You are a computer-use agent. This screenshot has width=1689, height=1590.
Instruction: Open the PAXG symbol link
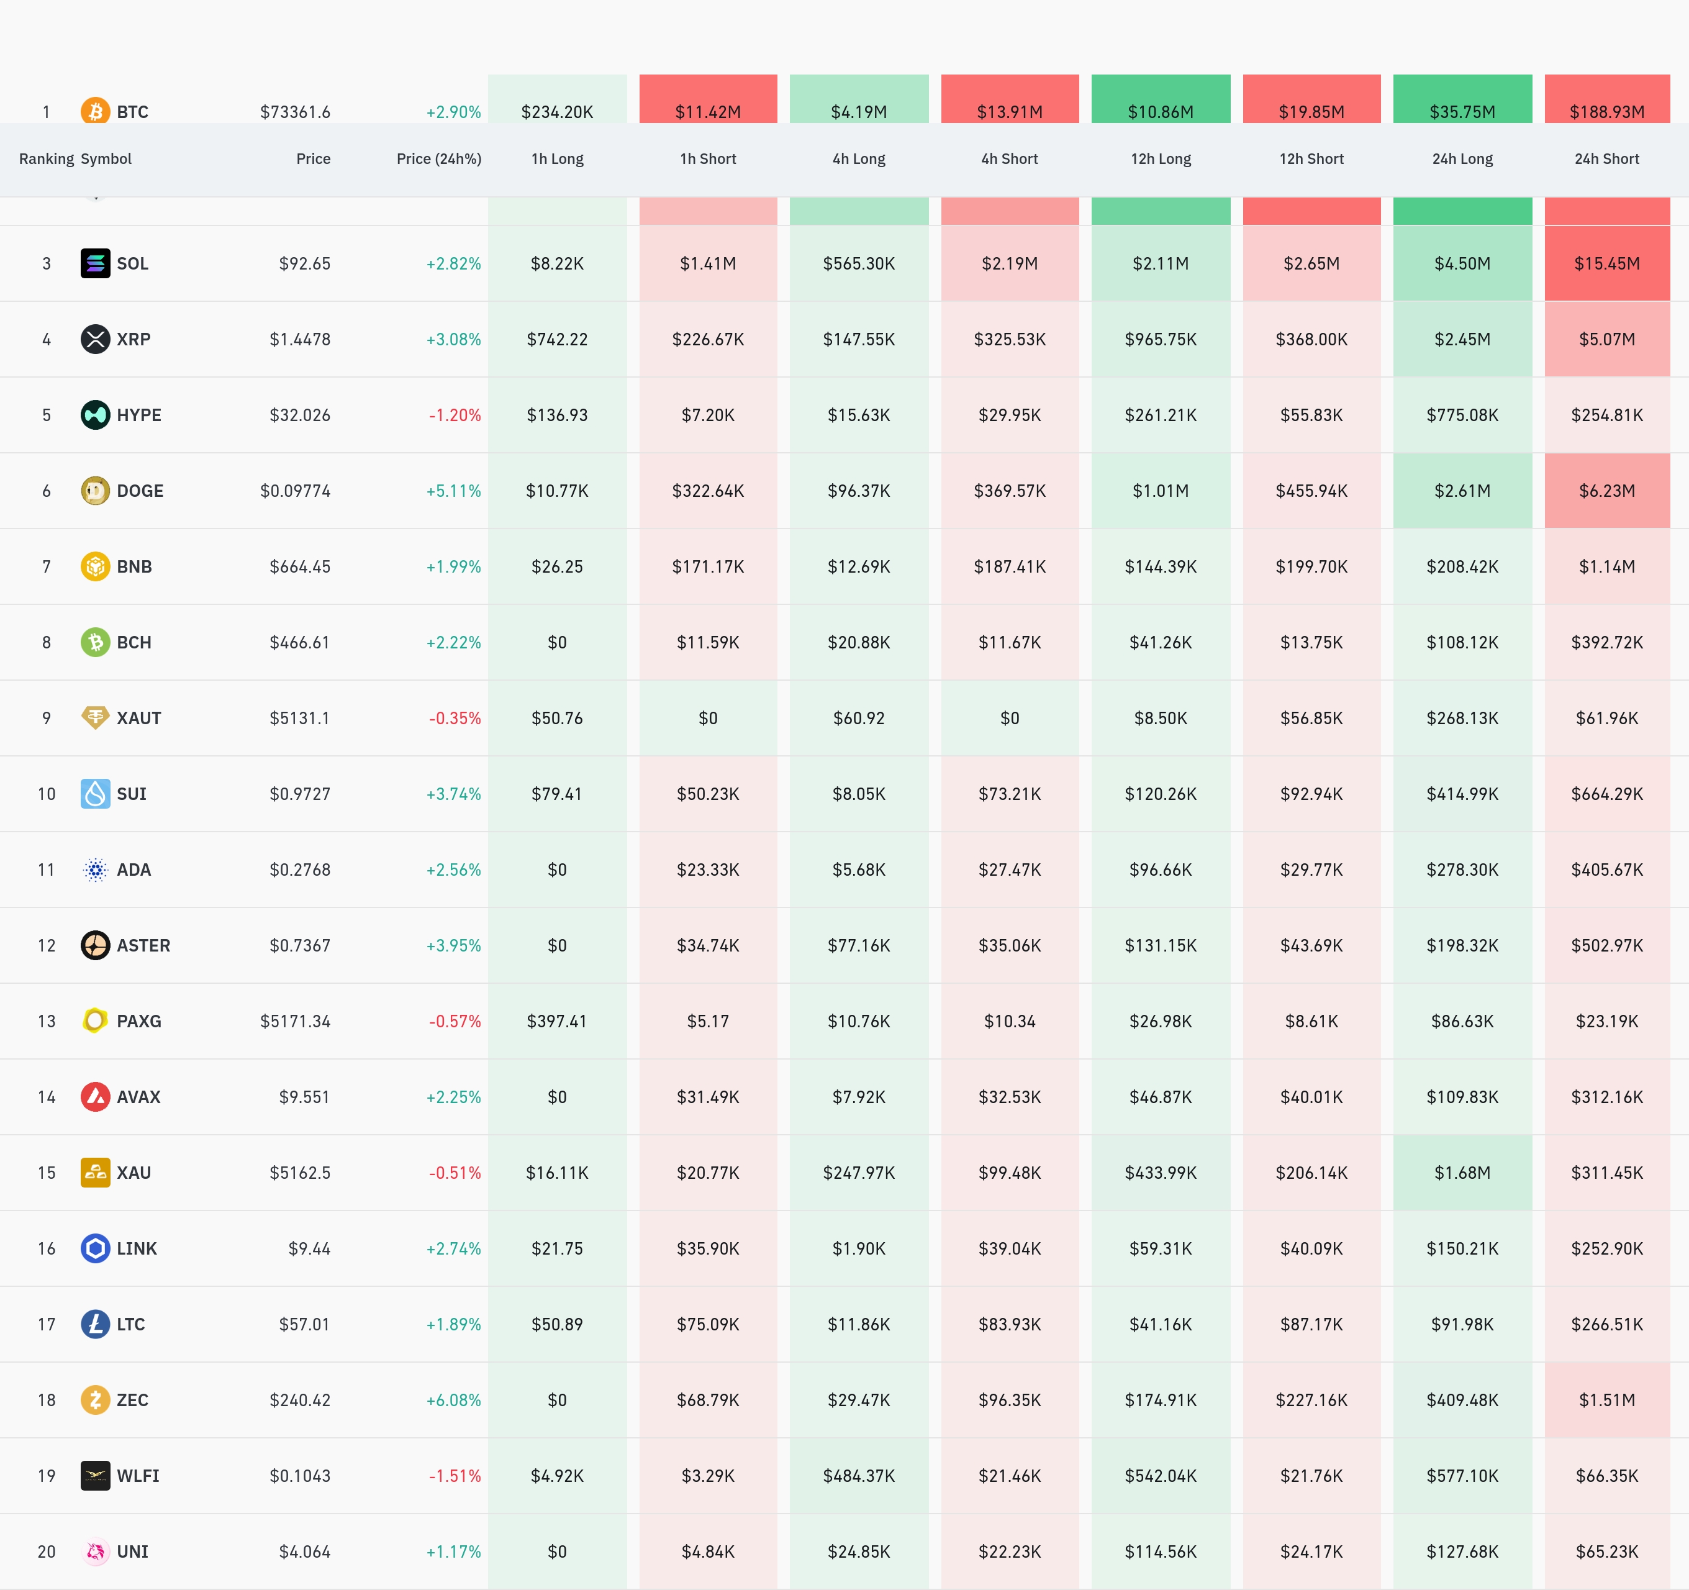click(x=138, y=1022)
